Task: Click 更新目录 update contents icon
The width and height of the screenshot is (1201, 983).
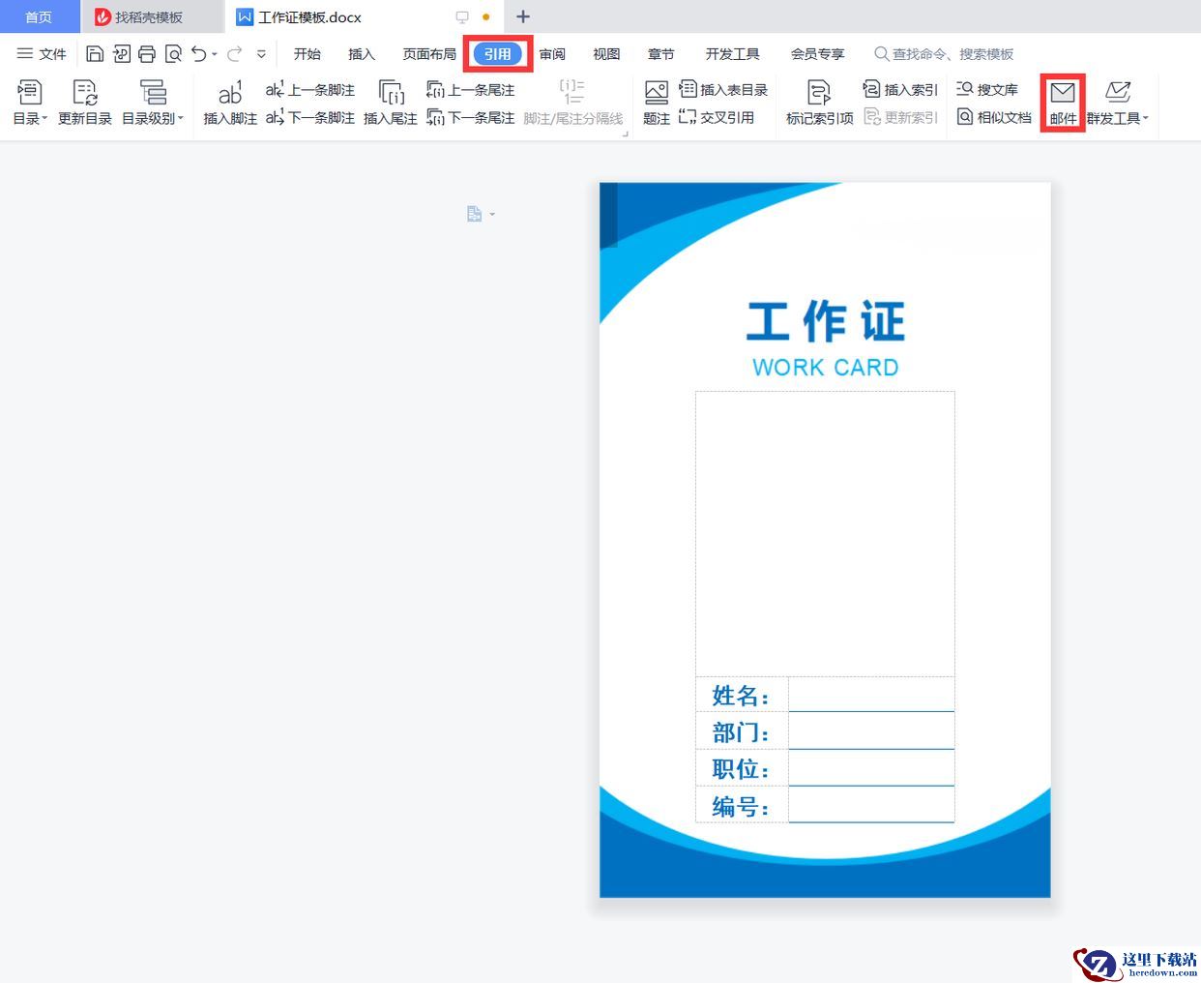Action: click(x=85, y=104)
